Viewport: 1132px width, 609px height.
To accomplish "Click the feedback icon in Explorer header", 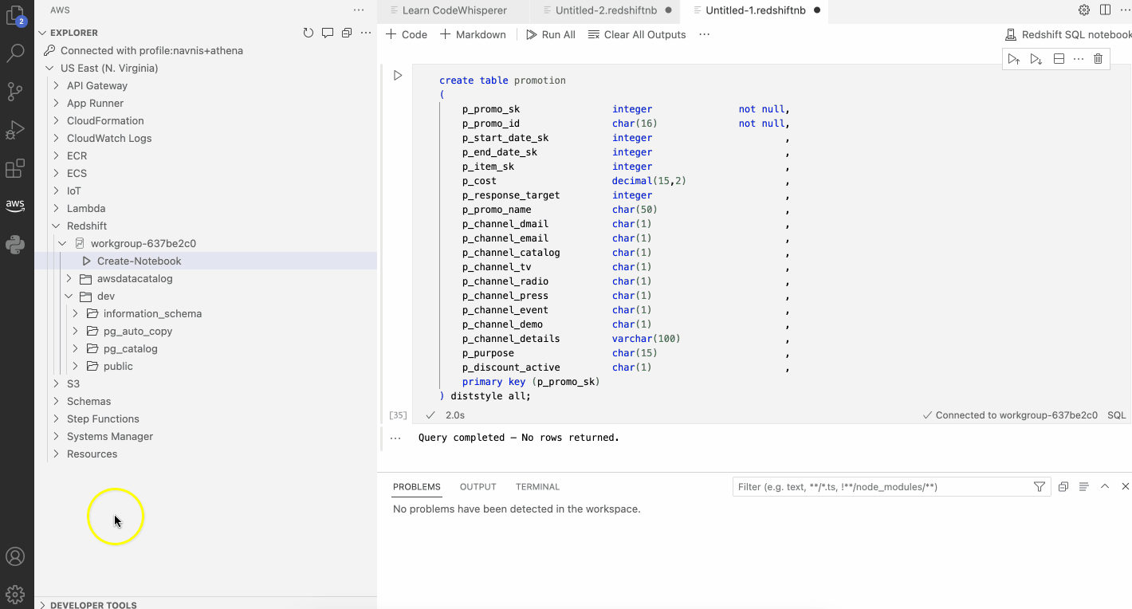I will pos(328,33).
